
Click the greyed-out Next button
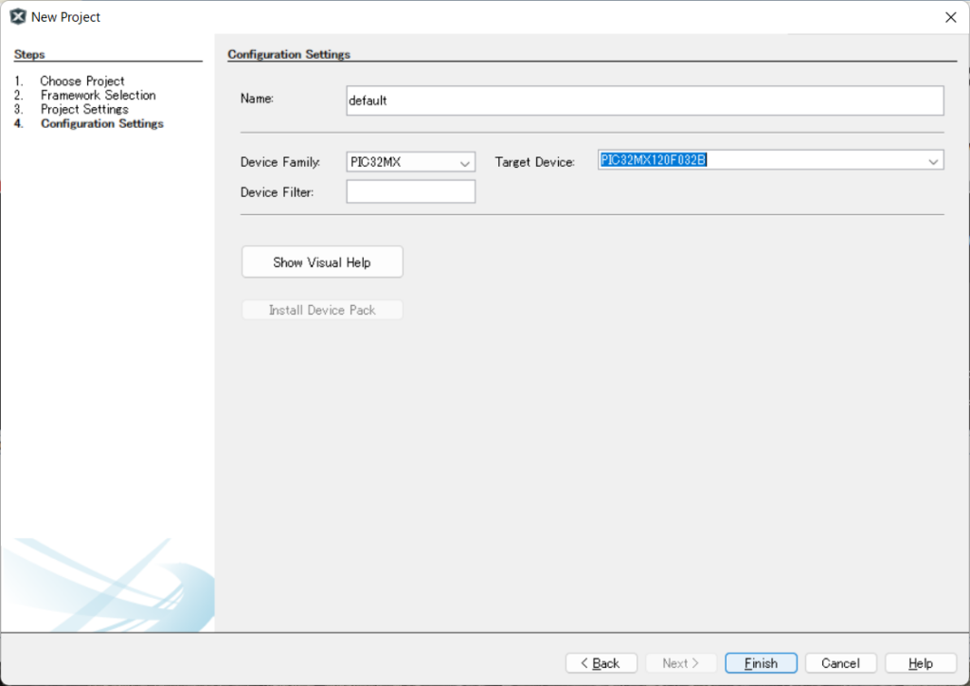tap(680, 663)
